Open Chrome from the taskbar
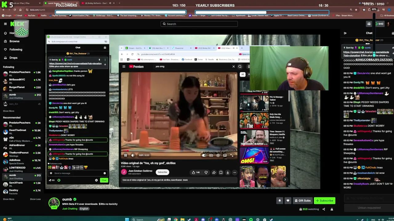This screenshot has width=394, height=221. pos(175,219)
